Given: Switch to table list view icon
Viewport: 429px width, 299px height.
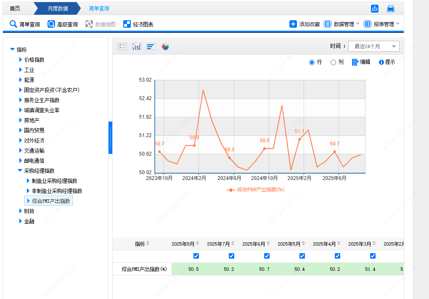Looking at the screenshot, I should pyautogui.click(x=122, y=47).
